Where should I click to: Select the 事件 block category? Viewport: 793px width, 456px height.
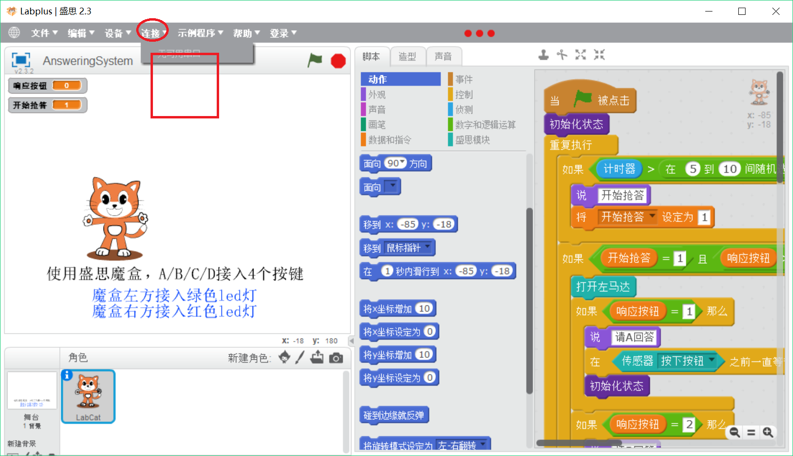coord(464,79)
